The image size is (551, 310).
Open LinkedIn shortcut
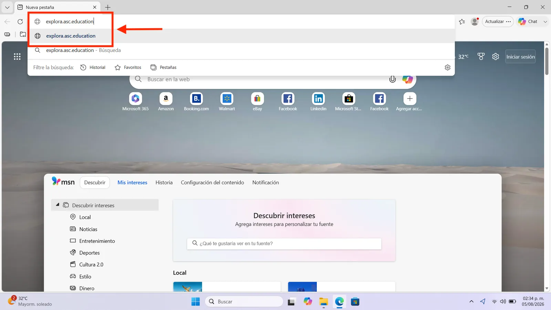318,102
